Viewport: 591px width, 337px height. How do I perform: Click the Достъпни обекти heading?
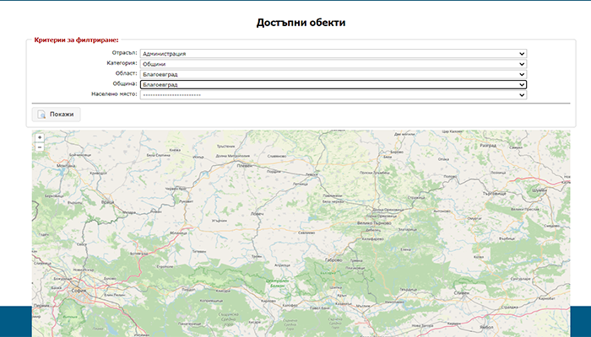301,23
